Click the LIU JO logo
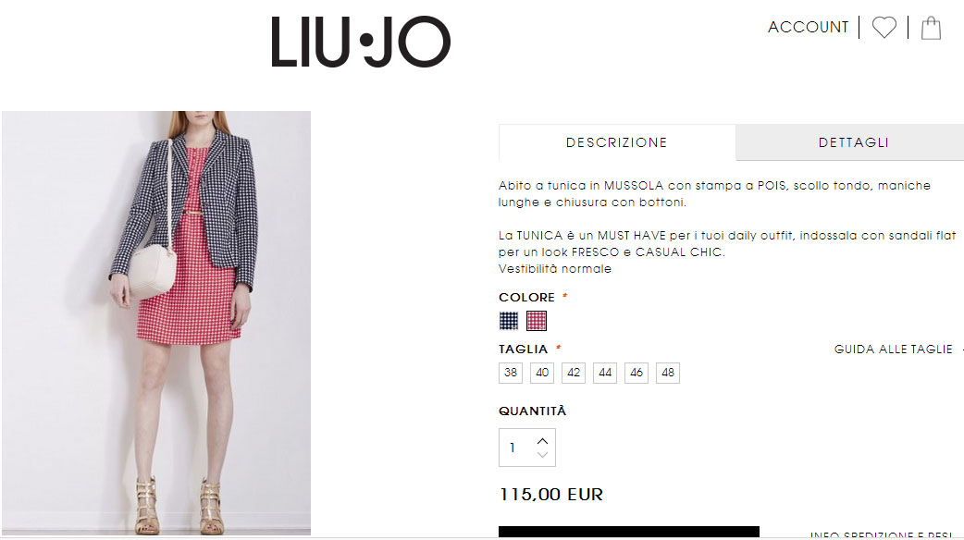Viewport: 964px width, 540px height. (x=361, y=42)
